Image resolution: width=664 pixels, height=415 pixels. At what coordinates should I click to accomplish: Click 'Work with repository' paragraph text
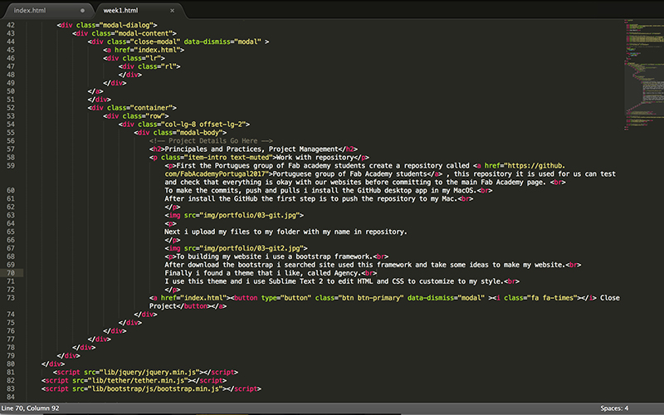tap(315, 158)
